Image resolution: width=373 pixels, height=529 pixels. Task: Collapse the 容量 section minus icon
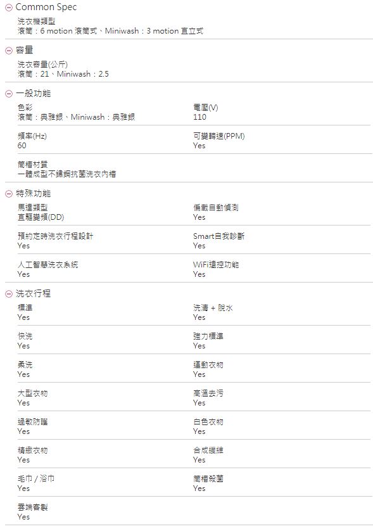[x=9, y=51]
